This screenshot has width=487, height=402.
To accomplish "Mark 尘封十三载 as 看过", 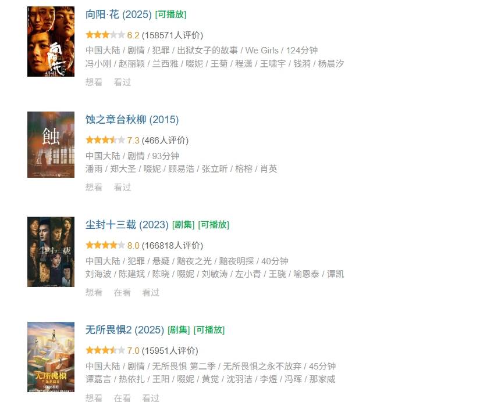I will tap(150, 293).
